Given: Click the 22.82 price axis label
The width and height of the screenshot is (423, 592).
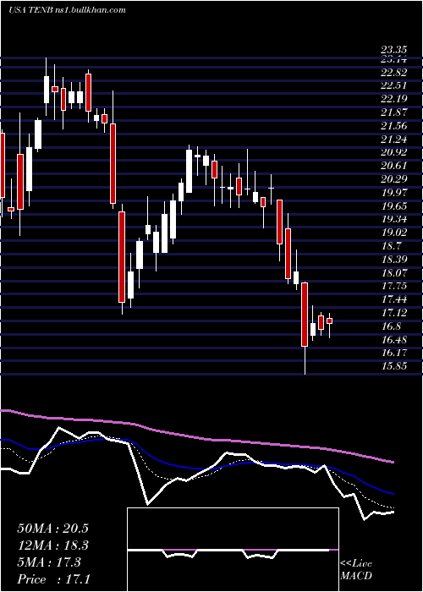Looking at the screenshot, I should 393,73.
